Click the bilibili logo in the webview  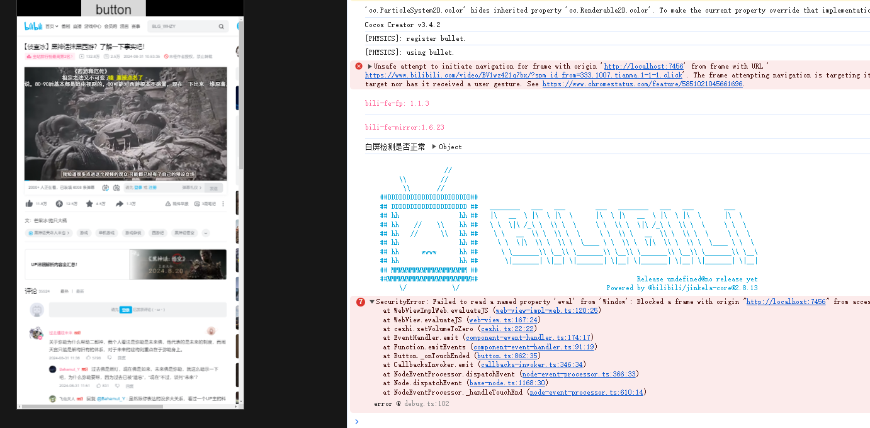33,26
